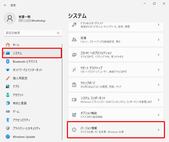The height and width of the screenshot is (142, 169).
Task: Open the 回復 settings title
Action: (83, 38)
